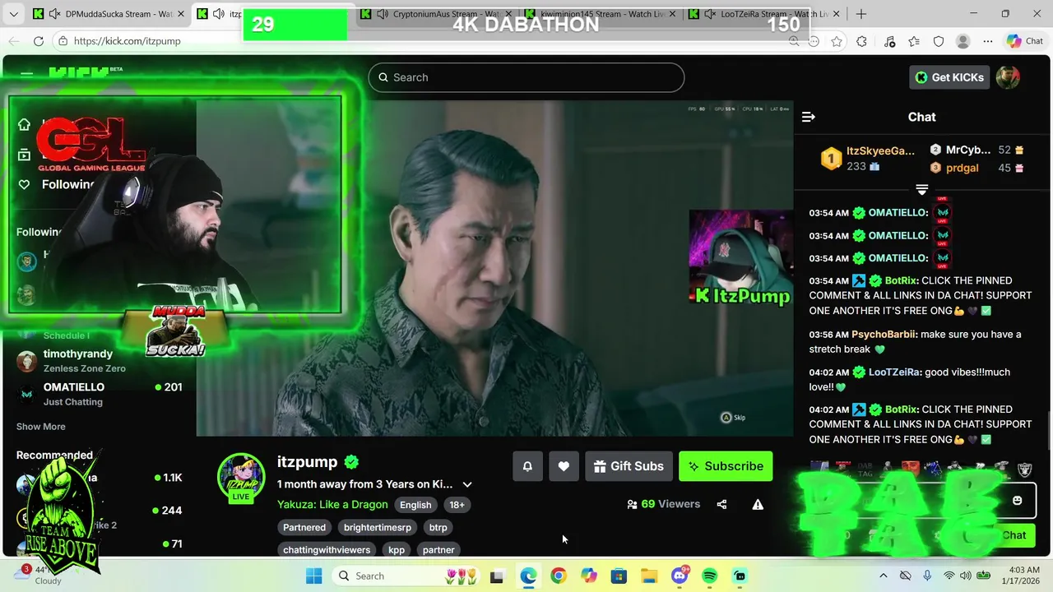The height and width of the screenshot is (592, 1053).
Task: Toggle follow heart for itzpump
Action: pyautogui.click(x=564, y=466)
